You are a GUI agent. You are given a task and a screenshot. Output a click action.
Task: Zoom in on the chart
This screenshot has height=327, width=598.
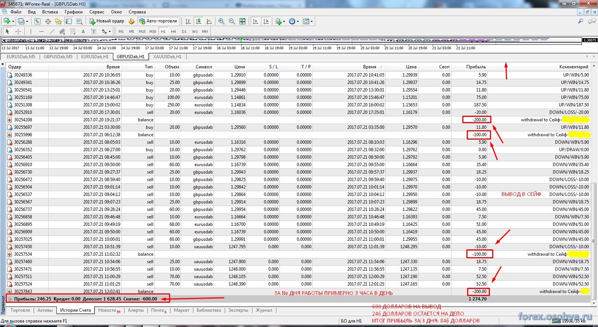221,21
